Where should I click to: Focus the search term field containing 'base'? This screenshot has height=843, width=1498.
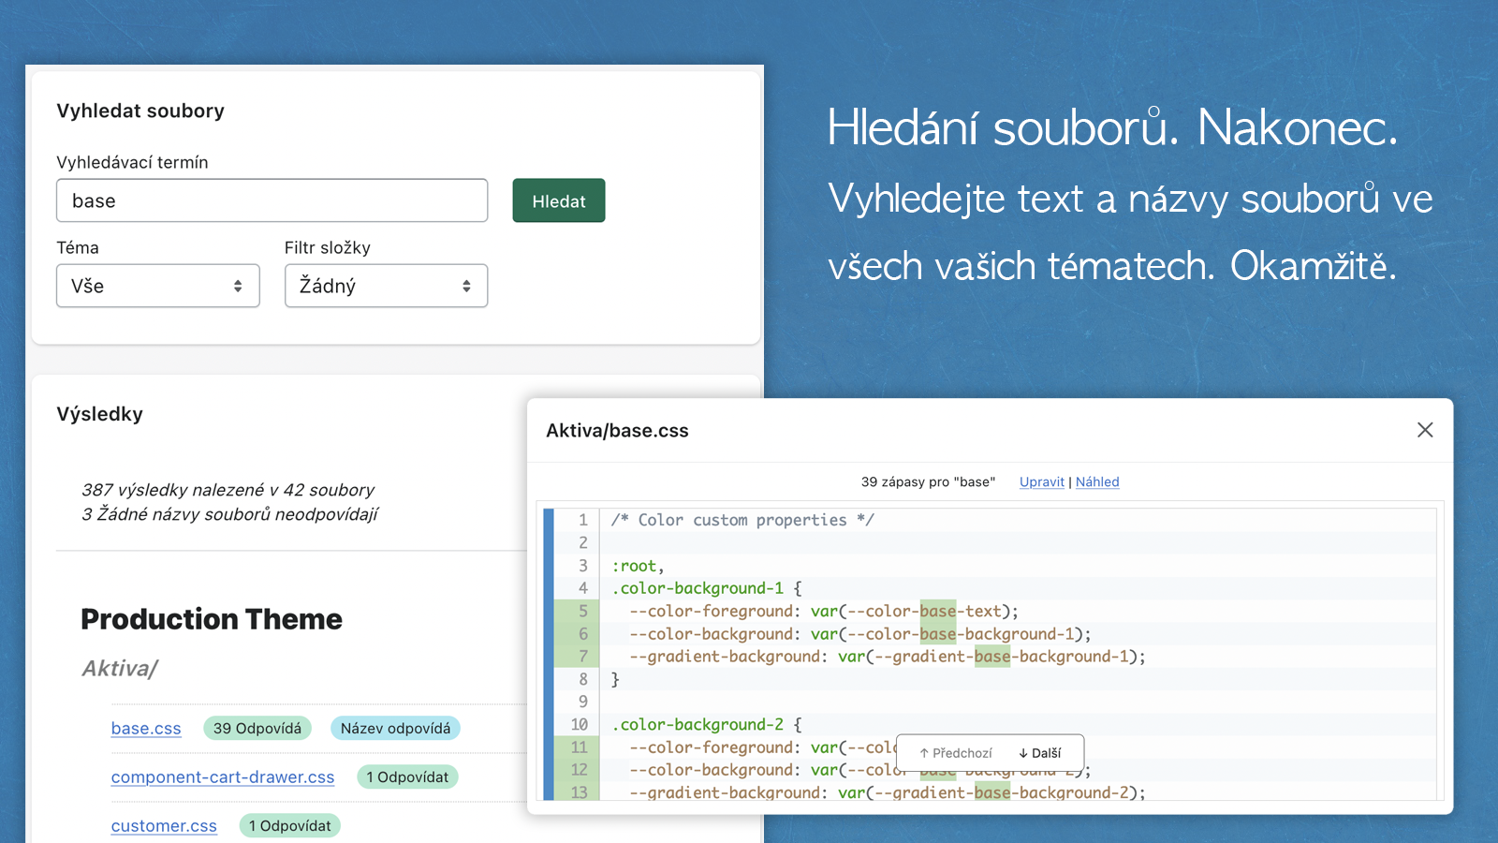(x=272, y=200)
